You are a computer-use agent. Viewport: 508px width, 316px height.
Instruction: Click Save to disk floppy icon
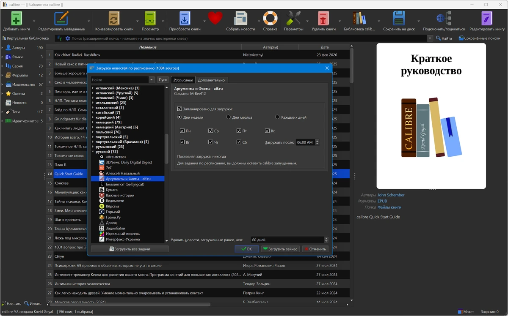(x=399, y=19)
